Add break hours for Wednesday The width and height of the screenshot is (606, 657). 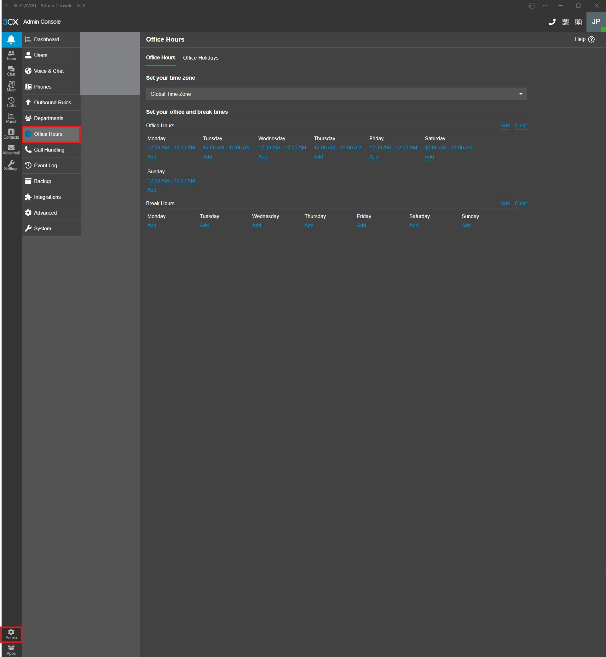coord(257,226)
